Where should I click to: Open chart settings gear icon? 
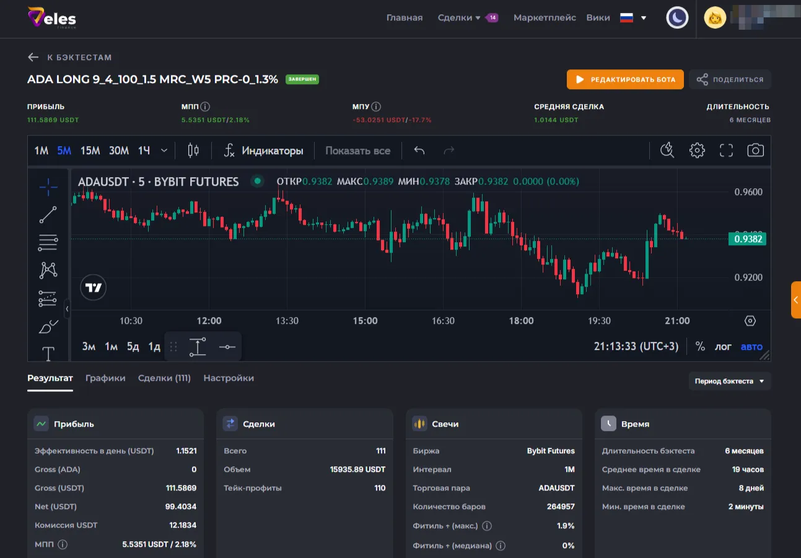click(697, 150)
